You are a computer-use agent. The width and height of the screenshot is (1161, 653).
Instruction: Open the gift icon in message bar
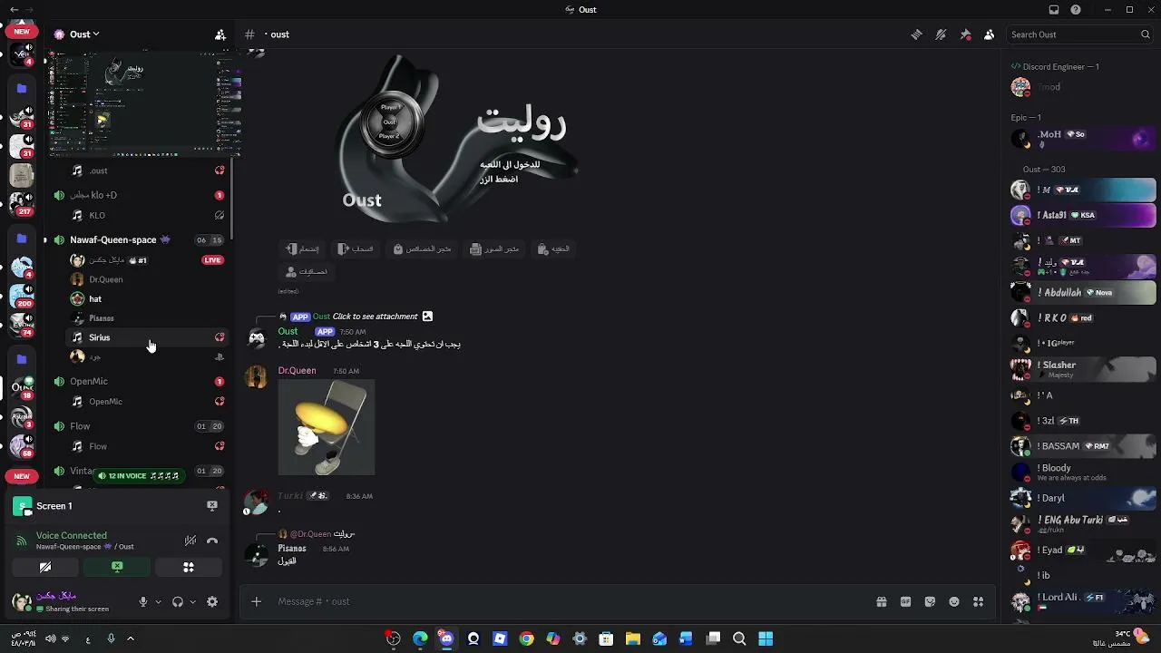click(x=881, y=601)
